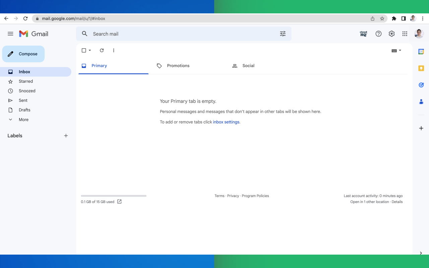429x268 pixels.
Task: Open Google Calendar in the side panel
Action: coord(421,51)
